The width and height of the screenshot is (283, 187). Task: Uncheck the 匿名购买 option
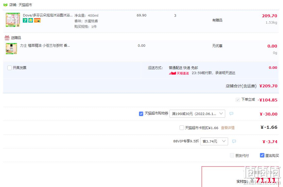262,155
